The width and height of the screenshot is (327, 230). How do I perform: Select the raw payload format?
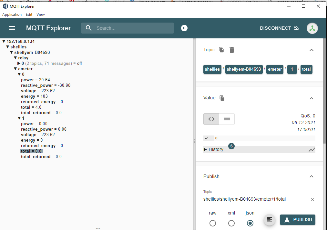213,223
